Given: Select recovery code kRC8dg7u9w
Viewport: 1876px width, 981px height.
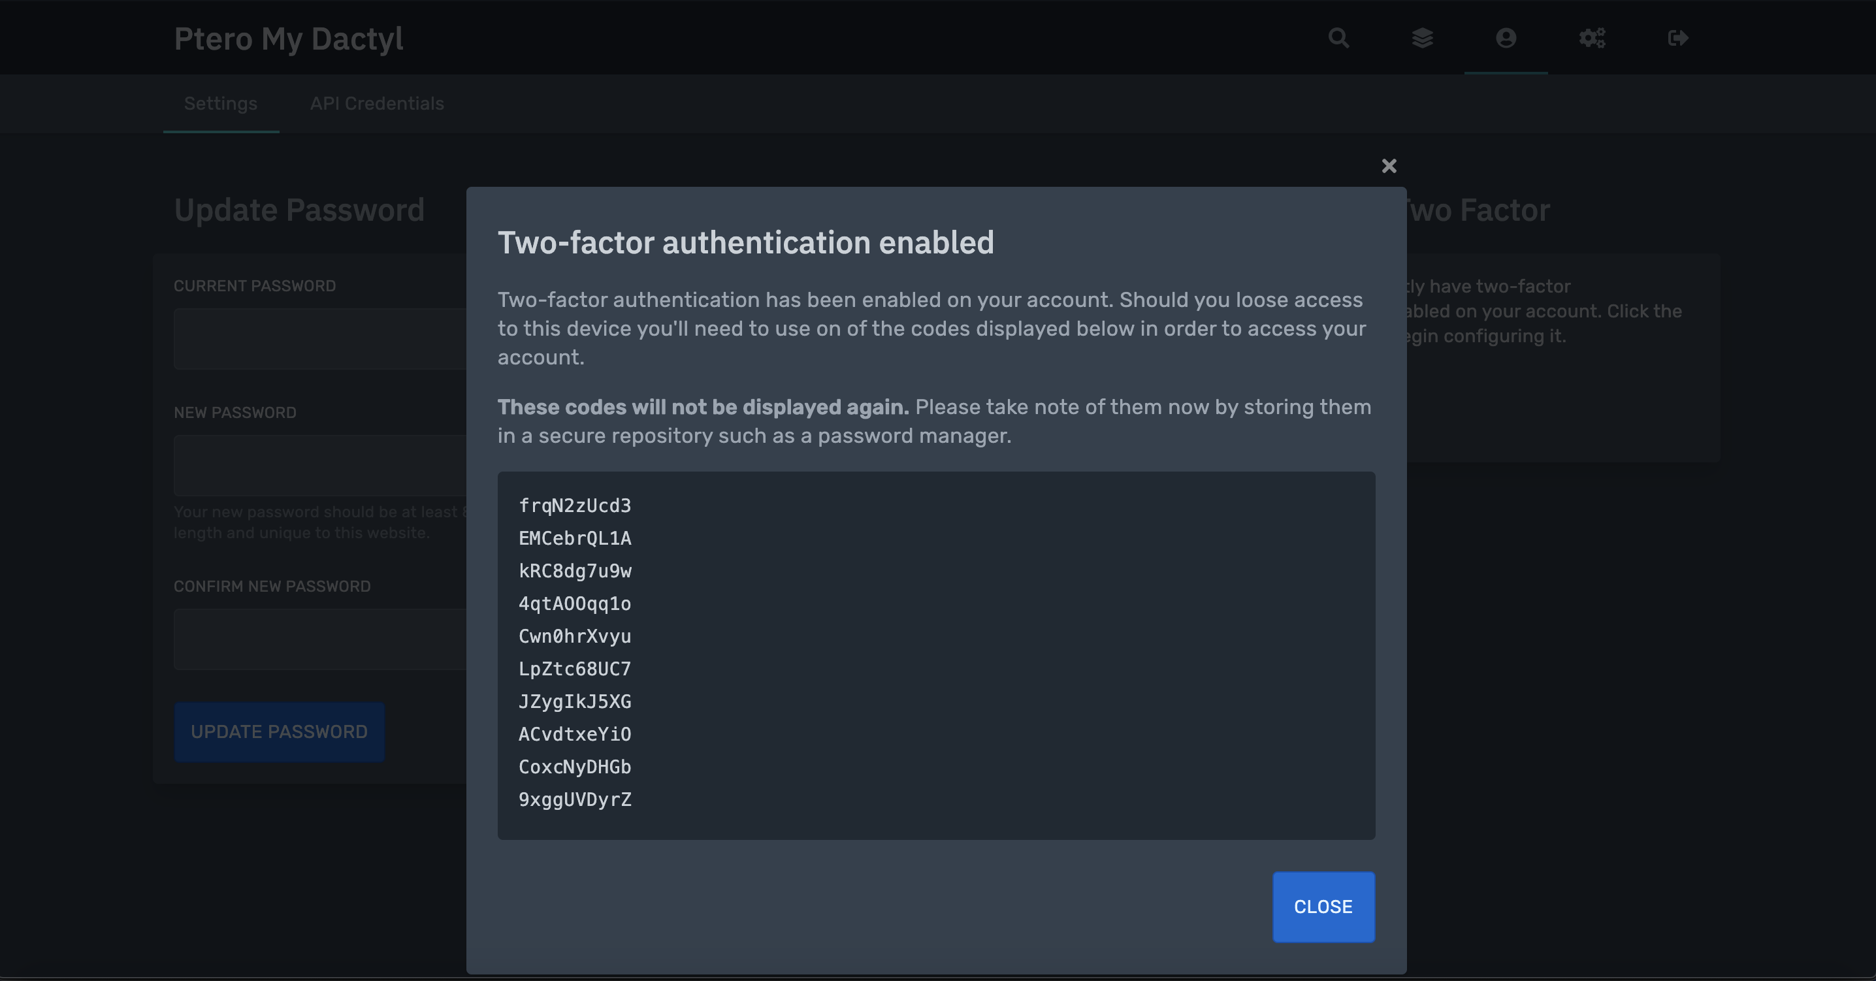Looking at the screenshot, I should [x=575, y=571].
